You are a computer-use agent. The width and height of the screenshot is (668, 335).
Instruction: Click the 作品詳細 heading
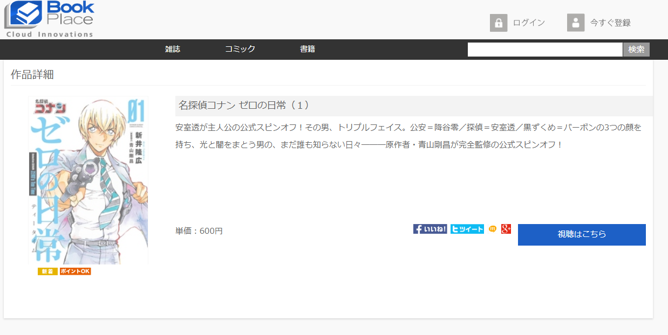tap(32, 75)
